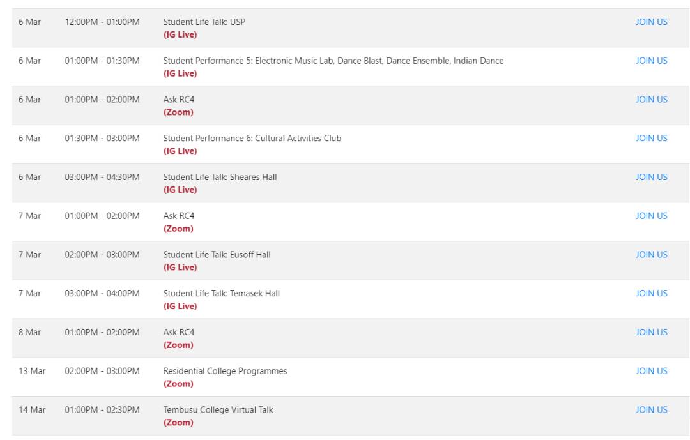
Task: Join the Student Performance 5 IG Live event
Action: 651,61
